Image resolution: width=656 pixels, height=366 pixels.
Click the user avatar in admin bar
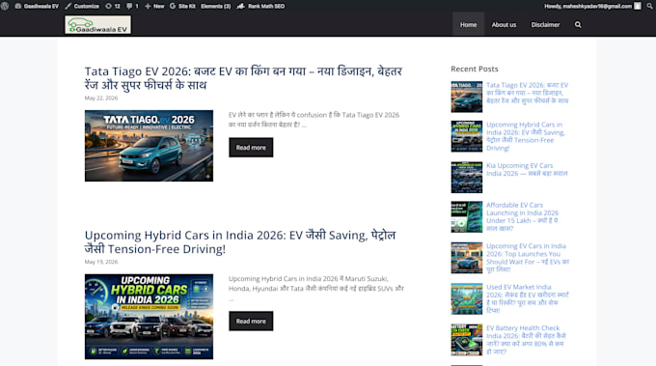[637, 6]
